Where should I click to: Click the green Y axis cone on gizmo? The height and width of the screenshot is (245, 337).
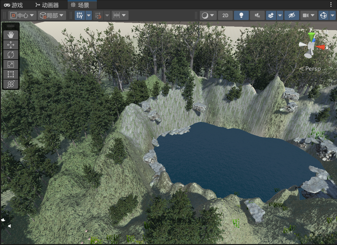pyautogui.click(x=311, y=35)
